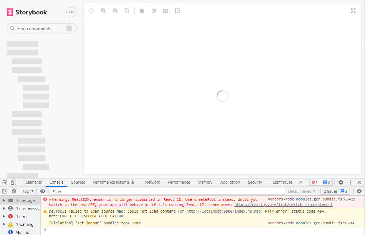
Task: Open DevTools more options menu
Action: pos(350,182)
